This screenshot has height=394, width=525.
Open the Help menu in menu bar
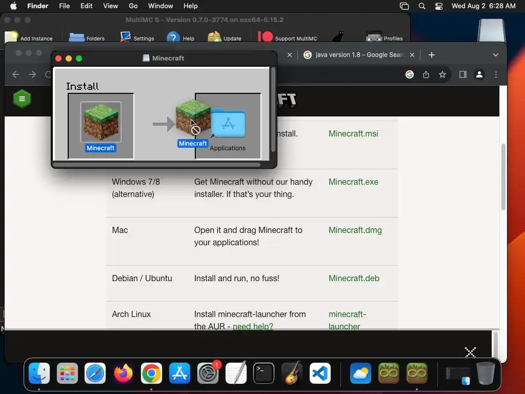[191, 6]
